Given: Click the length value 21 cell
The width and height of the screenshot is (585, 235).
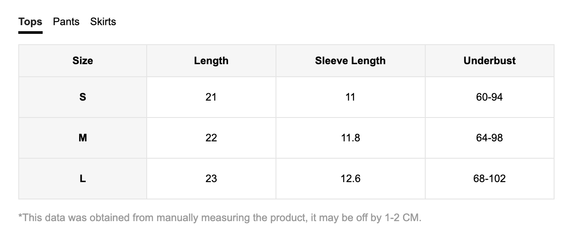Looking at the screenshot, I should pos(211,97).
